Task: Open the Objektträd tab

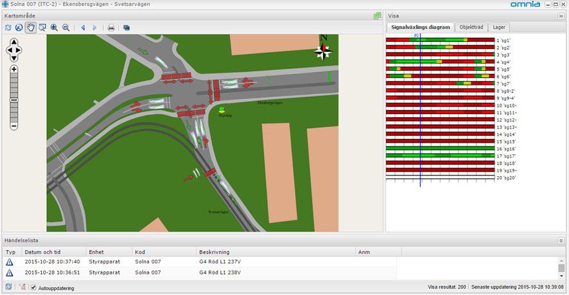Action: [x=471, y=27]
